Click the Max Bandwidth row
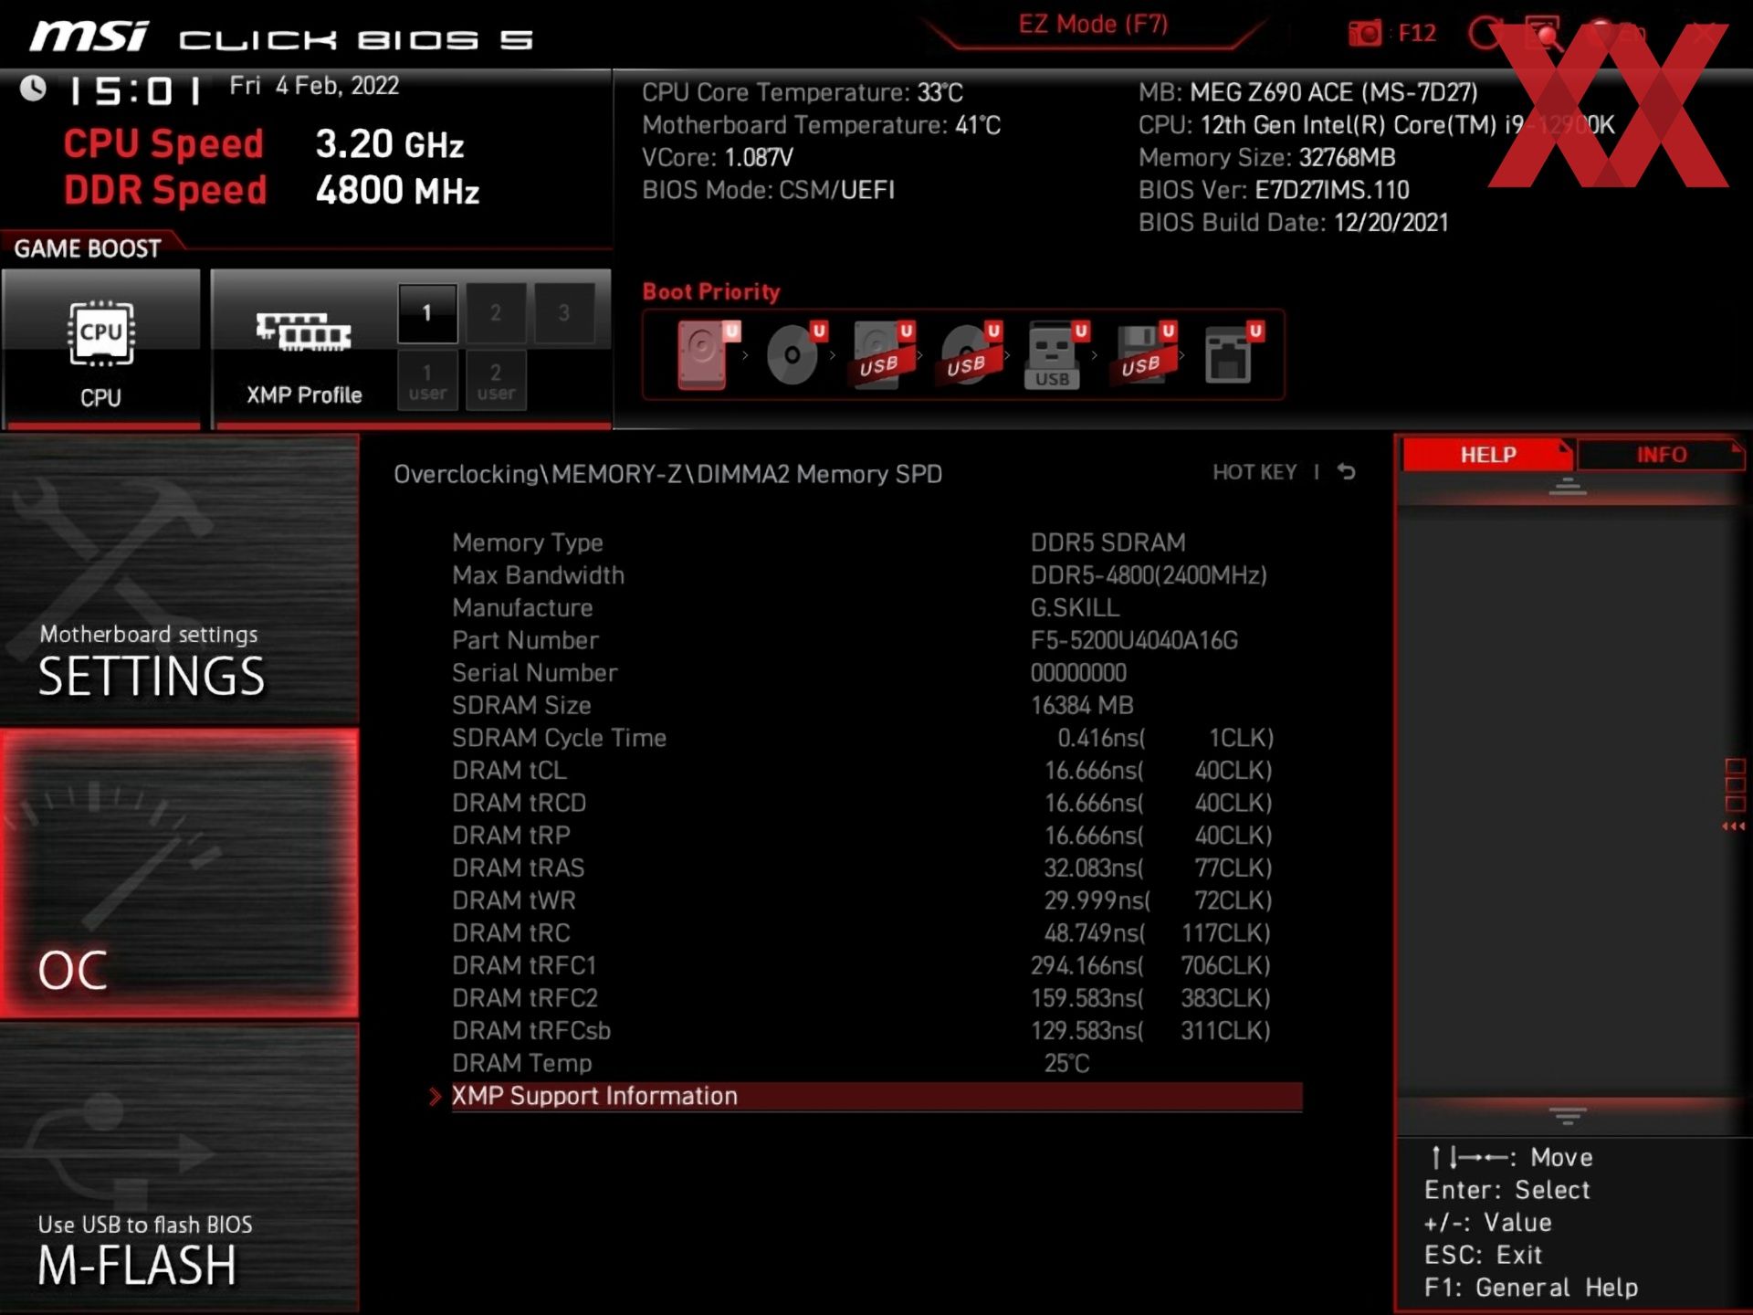This screenshot has width=1753, height=1315. (876, 575)
